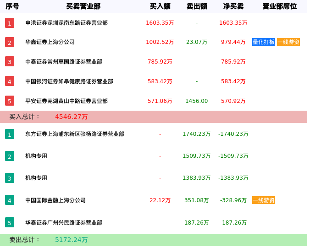This screenshot has height=247, width=310.
Task: Open 申港证券深圳深南东路证券营业部
Action: point(66,23)
